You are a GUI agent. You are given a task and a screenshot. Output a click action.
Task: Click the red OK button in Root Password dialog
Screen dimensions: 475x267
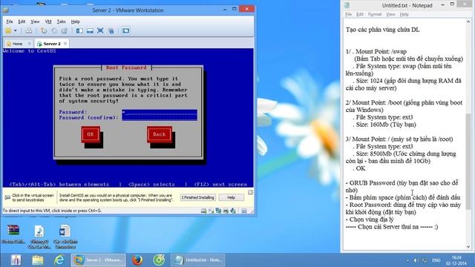[x=91, y=134]
